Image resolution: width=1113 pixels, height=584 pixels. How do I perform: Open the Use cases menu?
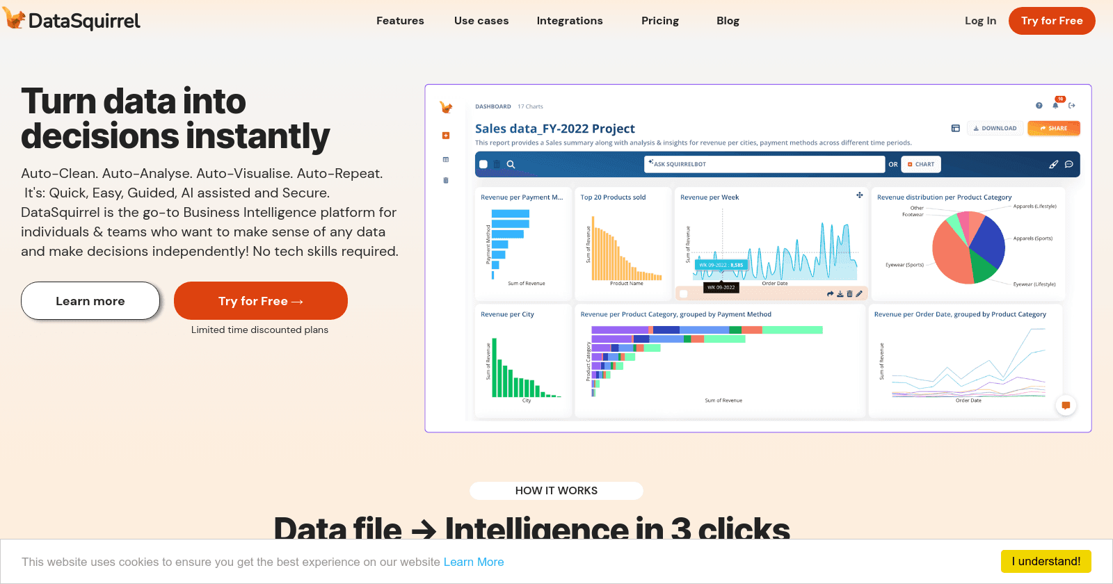point(481,21)
